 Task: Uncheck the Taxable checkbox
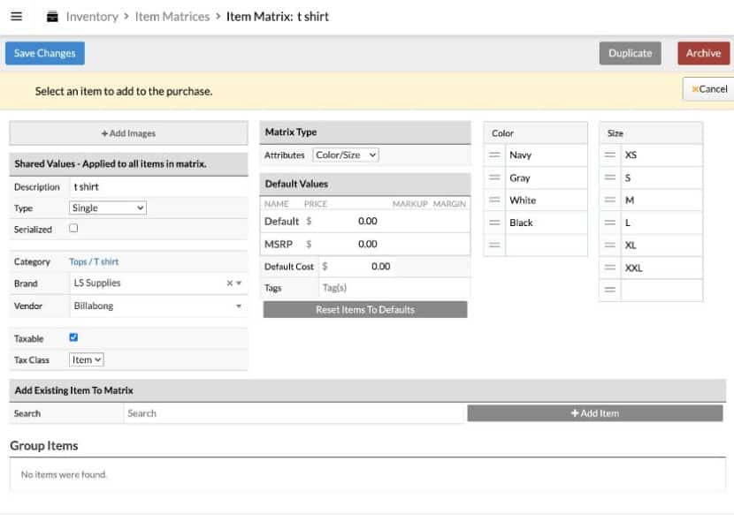(x=73, y=337)
